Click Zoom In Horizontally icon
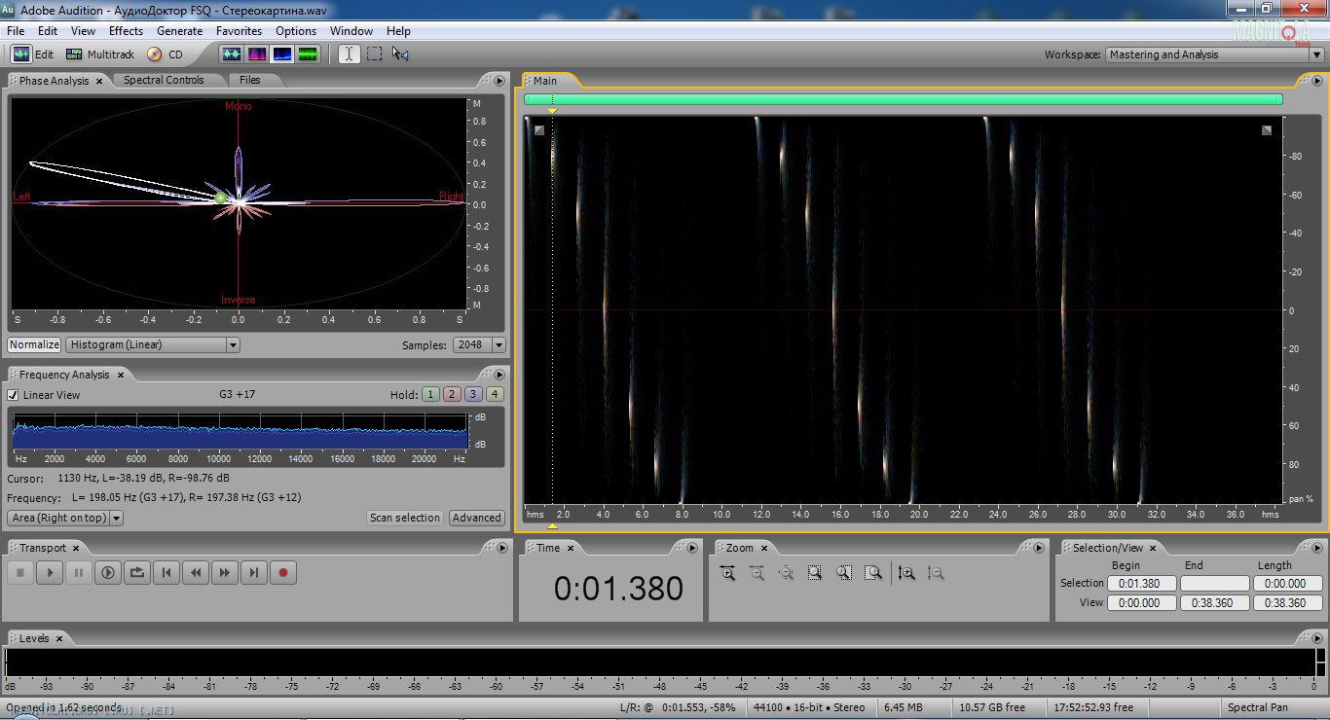1330x720 pixels. click(728, 573)
